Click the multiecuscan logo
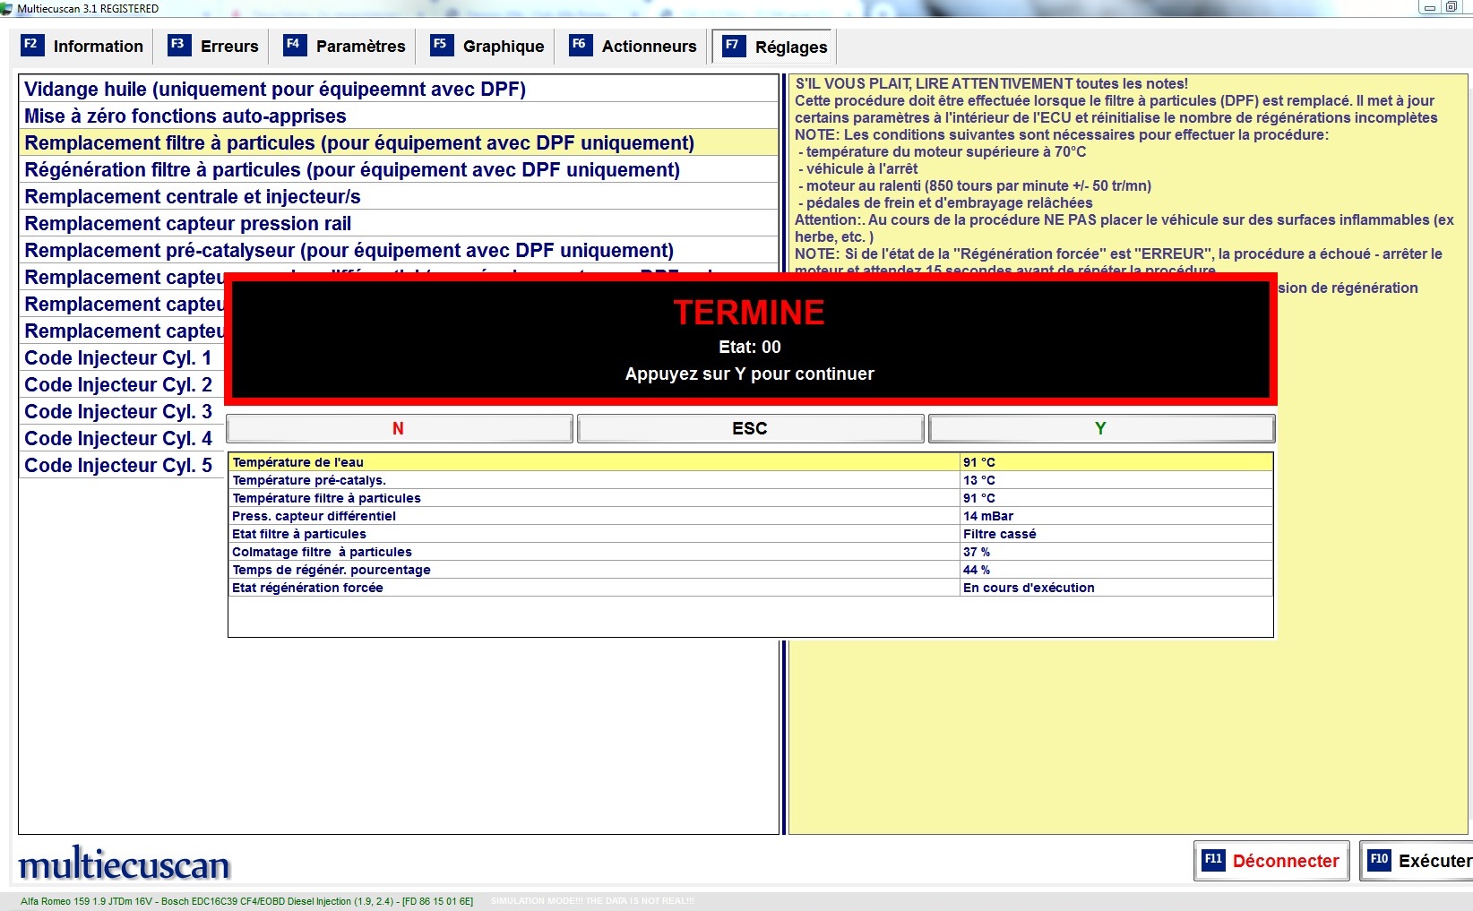Screen dimensions: 1473x911 click(x=125, y=864)
